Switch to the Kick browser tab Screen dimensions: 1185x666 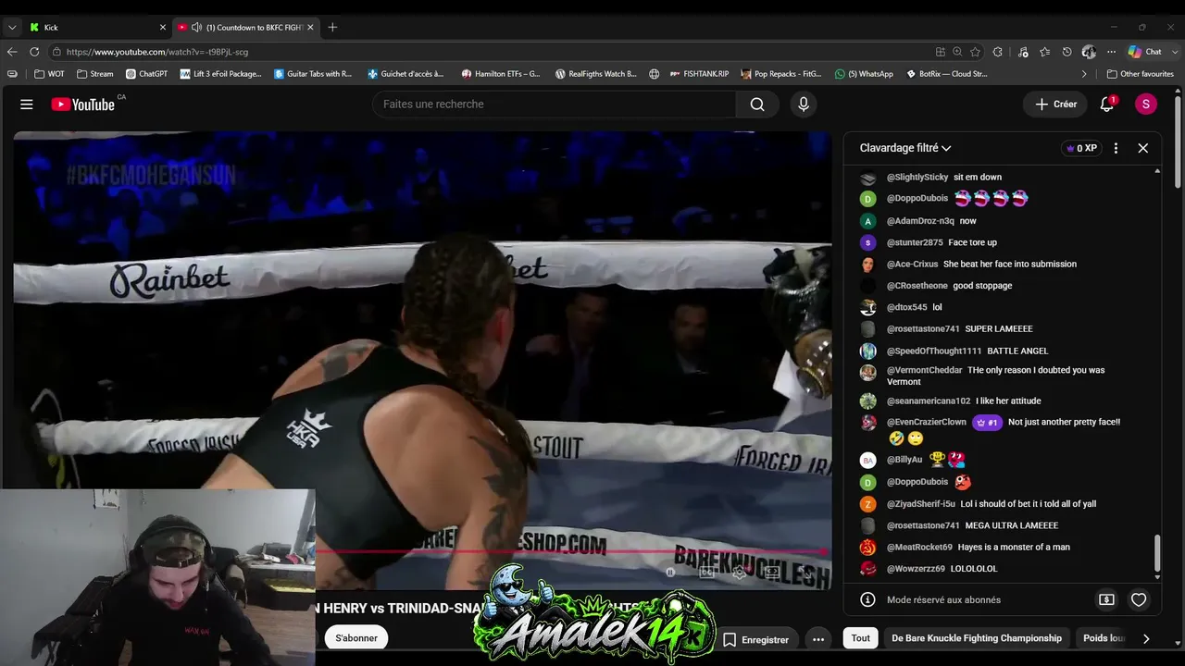click(97, 28)
